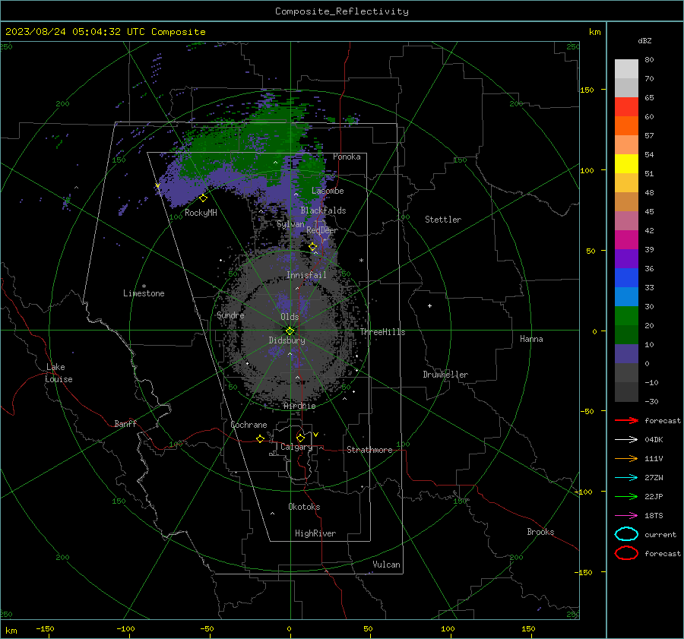The image size is (684, 639).
Task: Click the 18TS legend text
Action: click(x=654, y=515)
